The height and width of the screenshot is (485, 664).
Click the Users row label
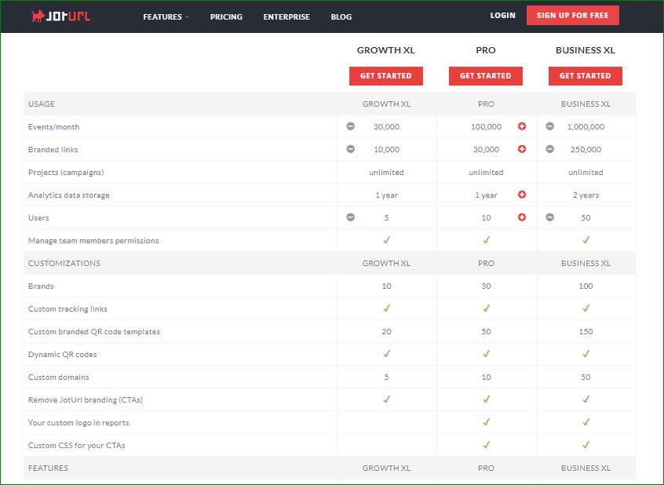[x=38, y=217]
